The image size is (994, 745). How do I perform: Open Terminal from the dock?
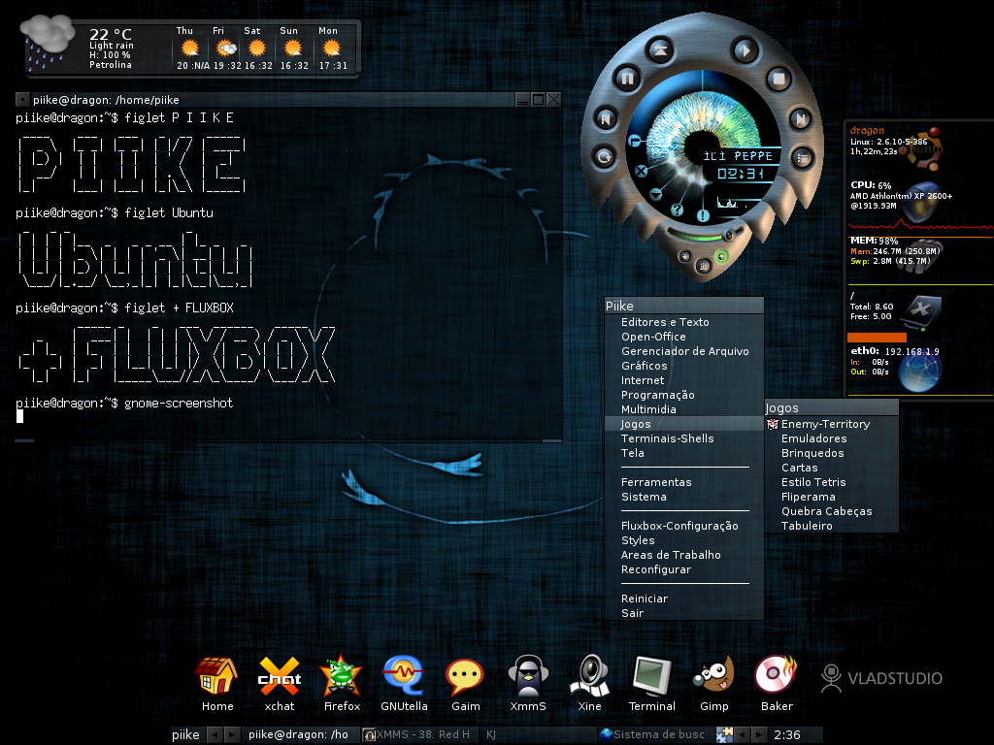point(651,684)
